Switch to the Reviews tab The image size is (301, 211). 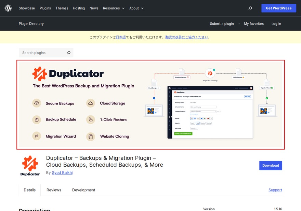[x=54, y=190]
